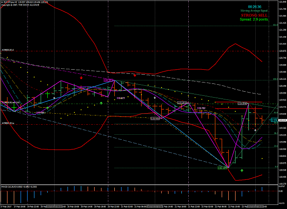Click the 22 Feb 06:00 time axis label
287x209 pixels.
tap(221, 206)
